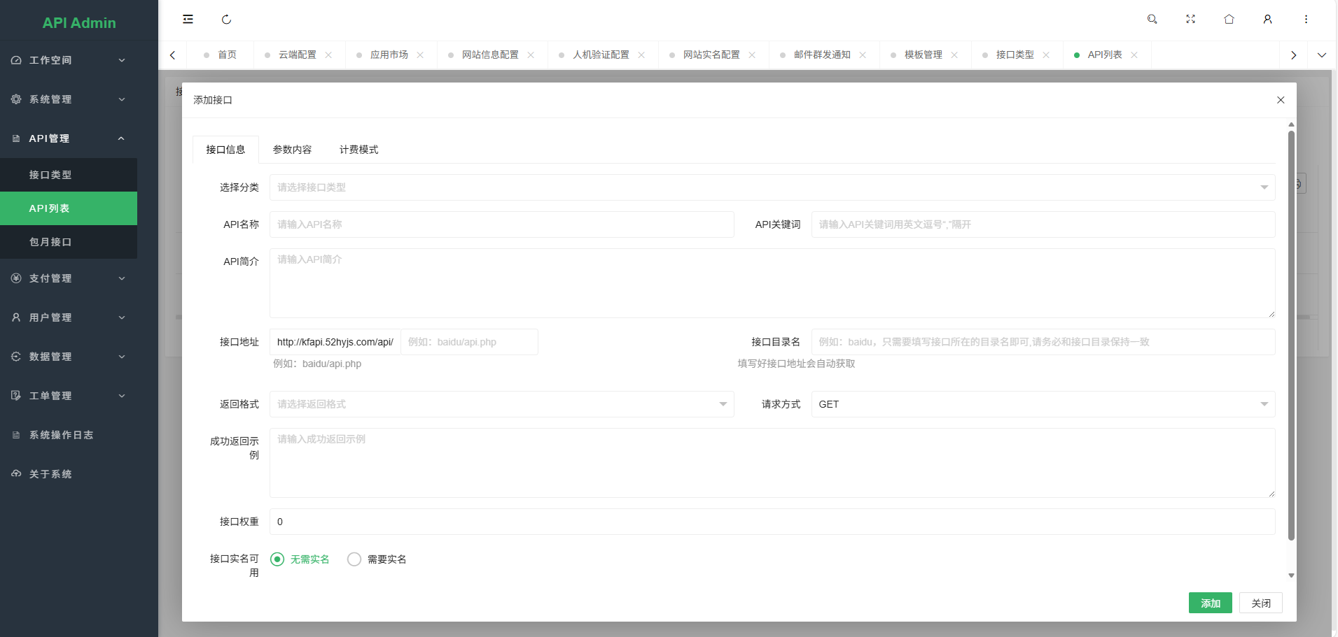Open the search icon in the top bar

(x=1152, y=19)
